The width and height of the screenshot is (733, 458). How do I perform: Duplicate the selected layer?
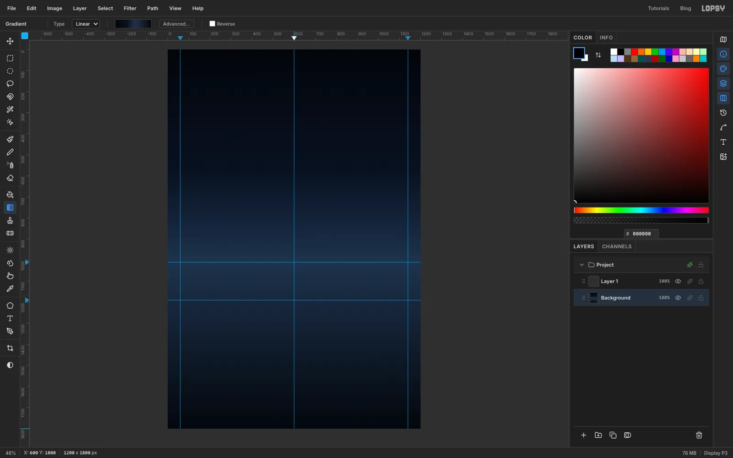(613, 435)
